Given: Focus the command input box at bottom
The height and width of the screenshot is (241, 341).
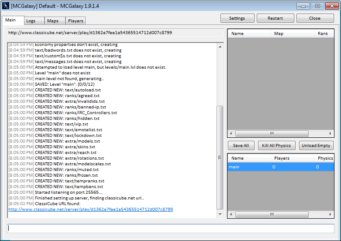Looking at the screenshot, I should 171,228.
